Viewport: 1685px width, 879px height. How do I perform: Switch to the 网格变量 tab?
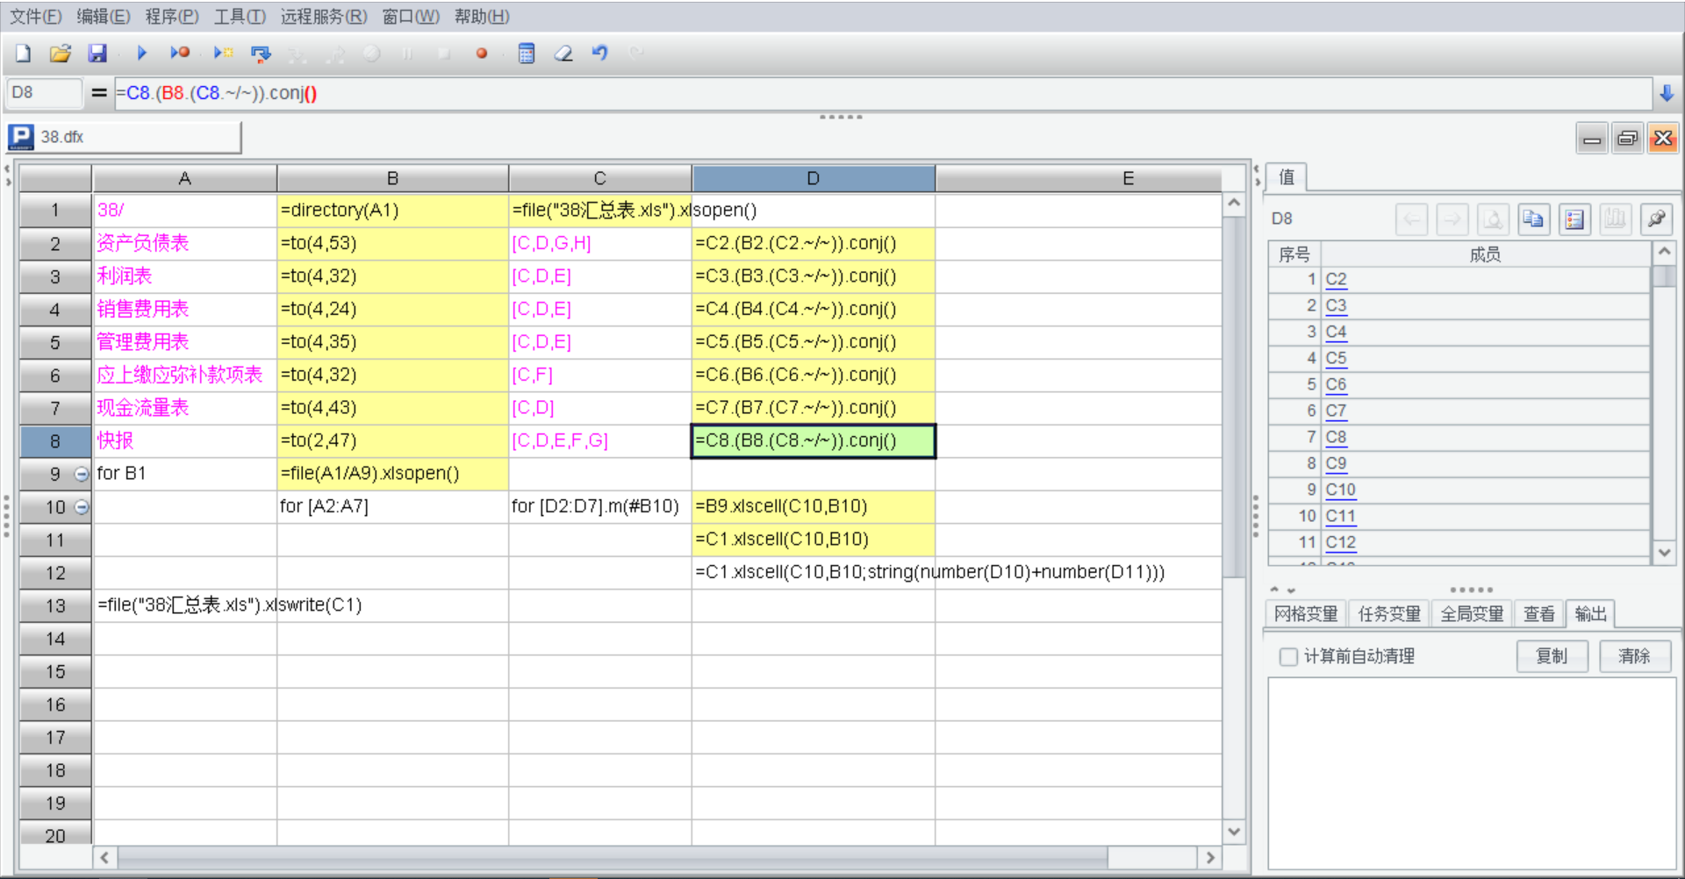(1305, 614)
